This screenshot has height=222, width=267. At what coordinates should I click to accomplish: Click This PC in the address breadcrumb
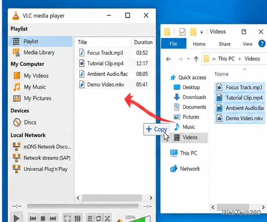point(226,58)
